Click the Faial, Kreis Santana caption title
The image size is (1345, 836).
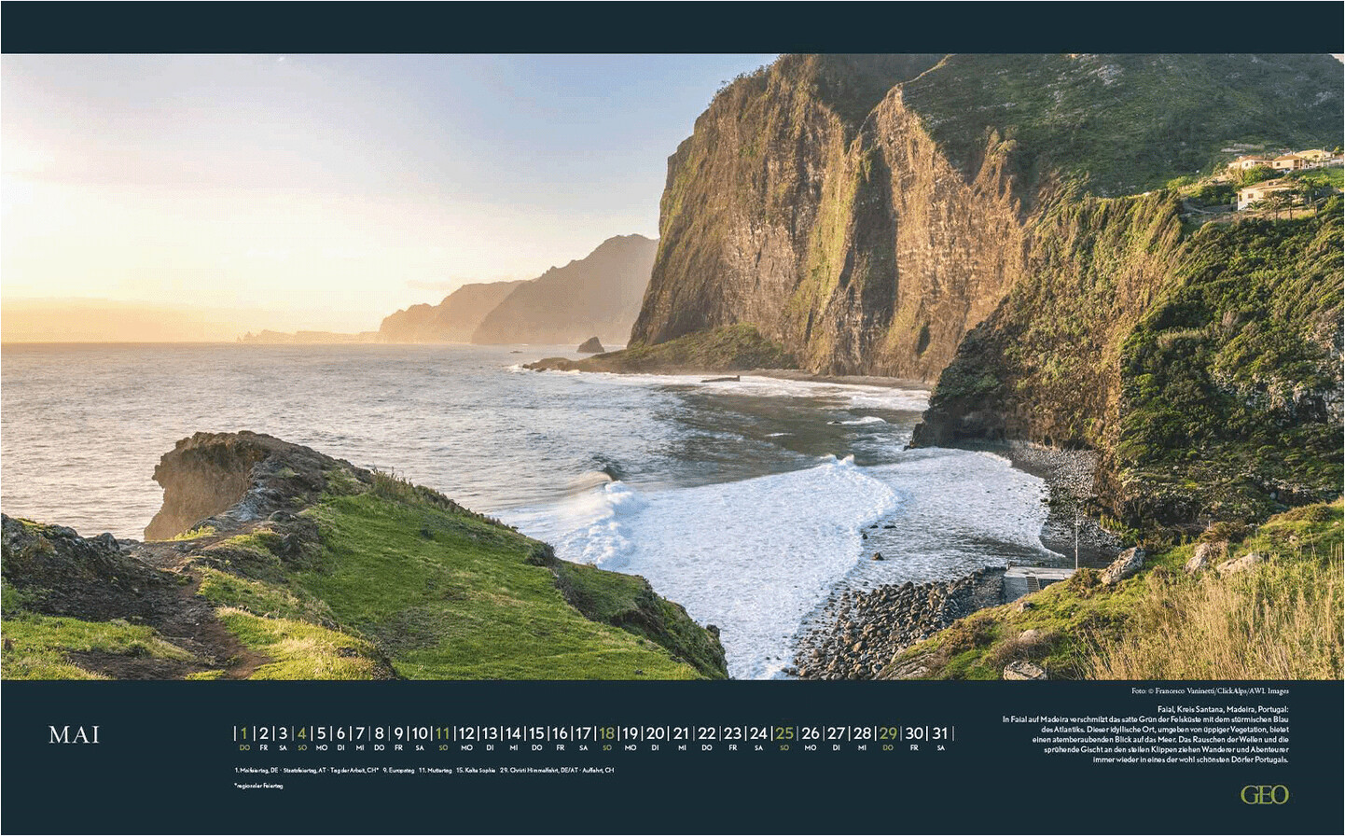pyautogui.click(x=1222, y=709)
